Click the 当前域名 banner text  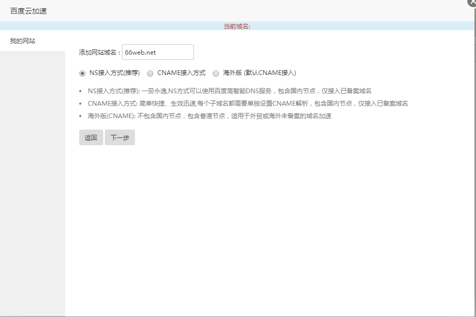click(x=237, y=27)
